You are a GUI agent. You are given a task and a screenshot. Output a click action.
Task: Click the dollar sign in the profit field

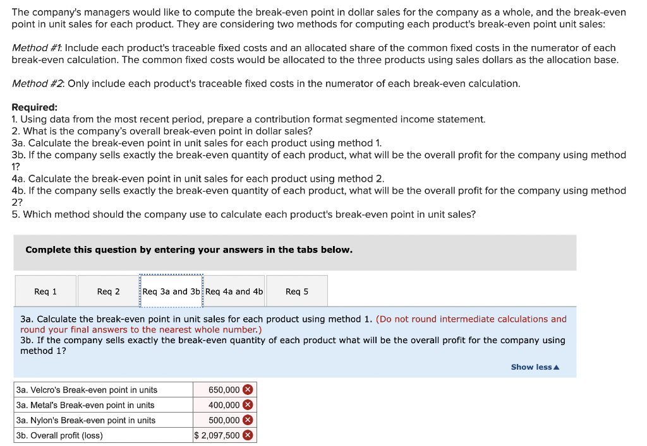(x=198, y=435)
